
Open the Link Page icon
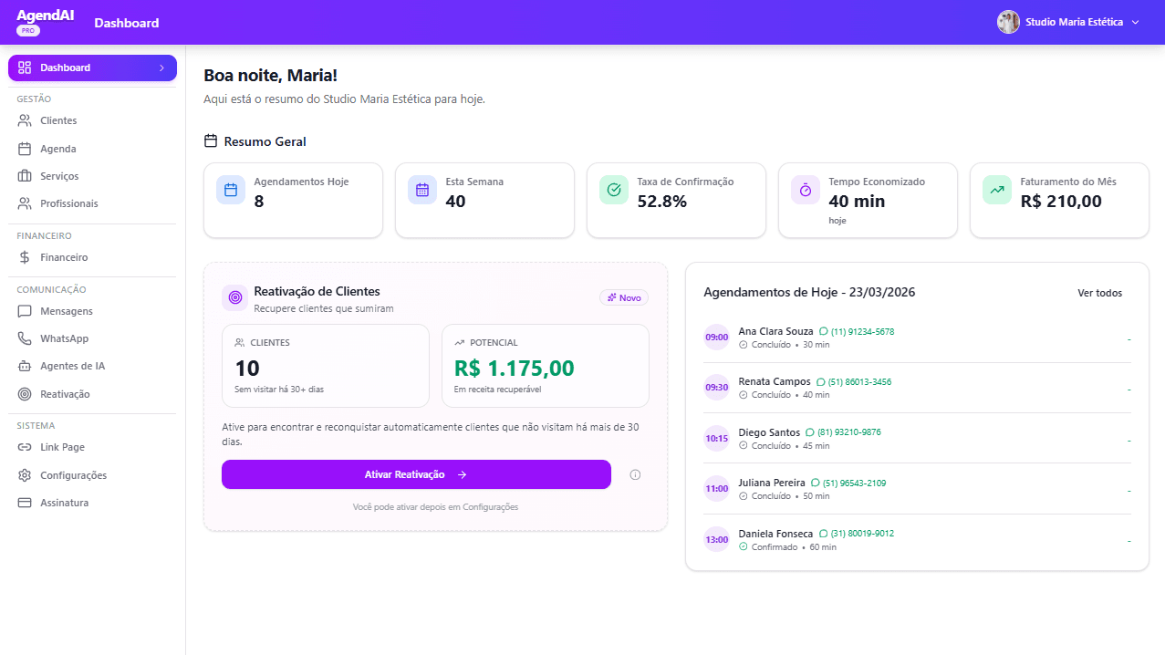(25, 447)
